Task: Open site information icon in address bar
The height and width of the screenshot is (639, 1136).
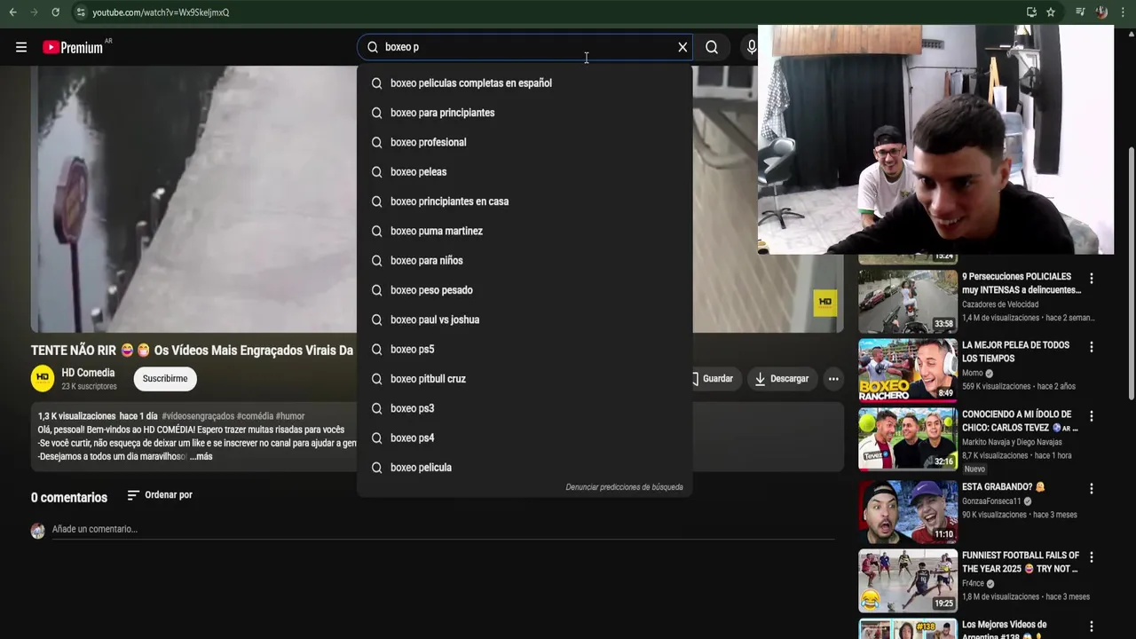Action: point(81,12)
